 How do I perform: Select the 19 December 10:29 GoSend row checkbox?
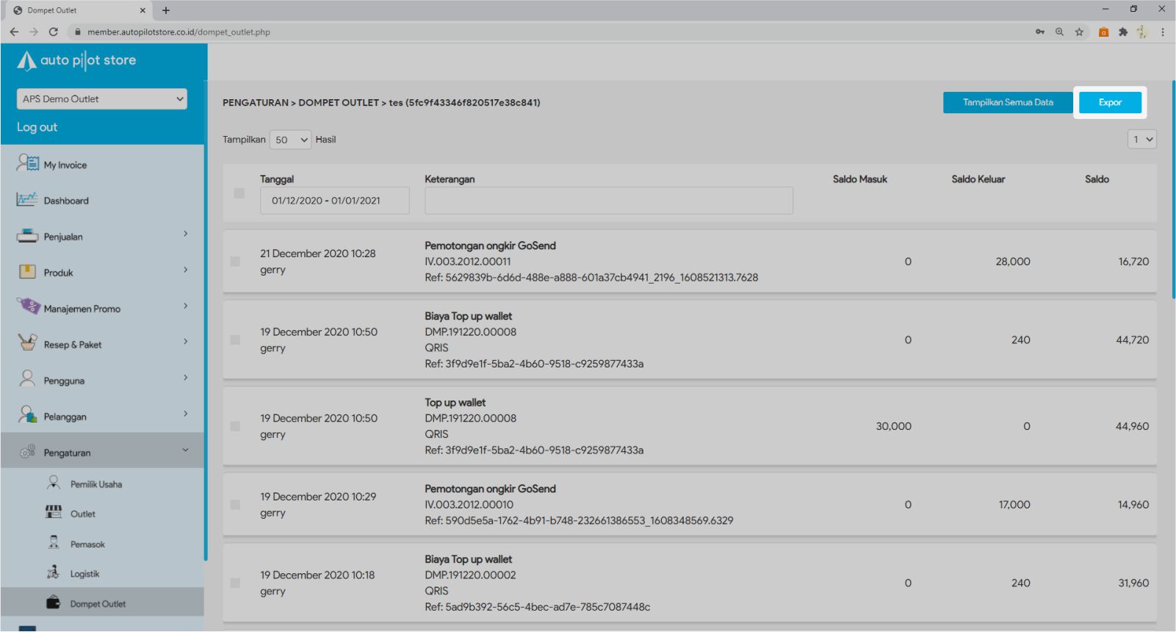tap(235, 505)
